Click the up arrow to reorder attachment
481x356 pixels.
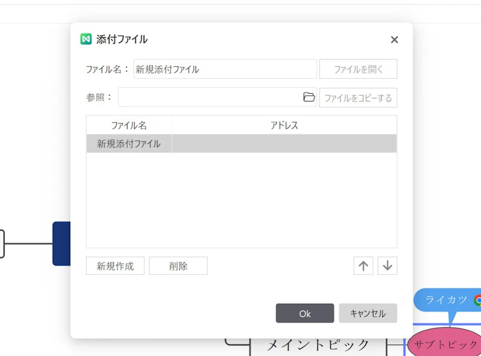[363, 265]
